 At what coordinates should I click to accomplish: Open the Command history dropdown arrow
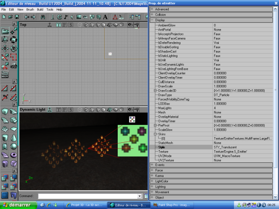(140, 196)
